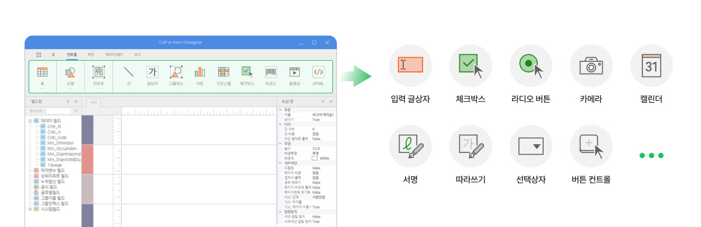Click the 따라쓰기 circle icon
The width and height of the screenshot is (701, 227).
(x=471, y=146)
